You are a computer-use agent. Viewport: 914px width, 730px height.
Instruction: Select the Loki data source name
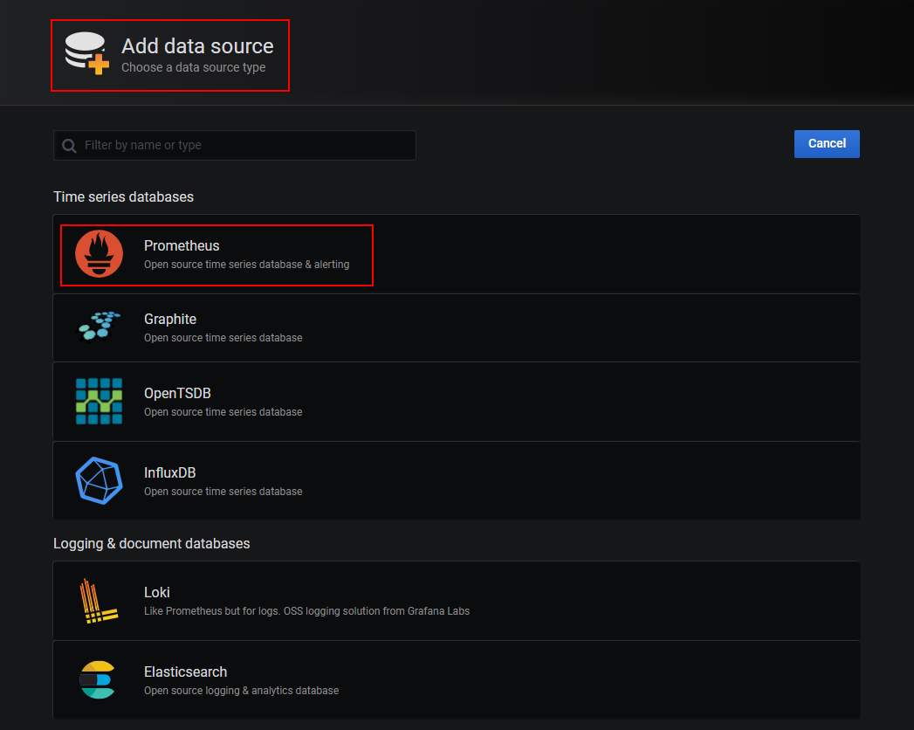coord(157,593)
